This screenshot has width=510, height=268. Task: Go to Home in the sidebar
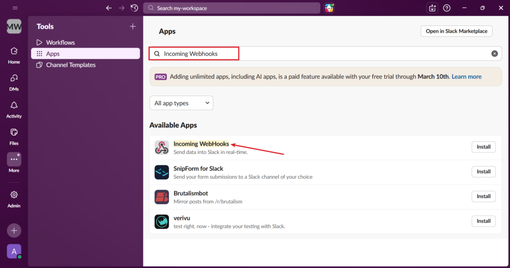[x=14, y=55]
